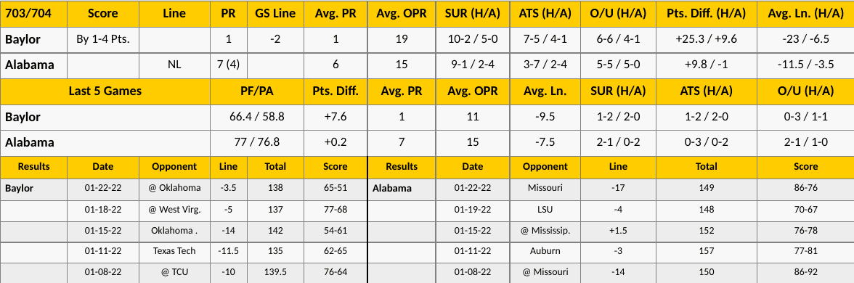Screen dimensions: 854x283
Task: Click the 703/704 header cell
Action: pos(33,14)
